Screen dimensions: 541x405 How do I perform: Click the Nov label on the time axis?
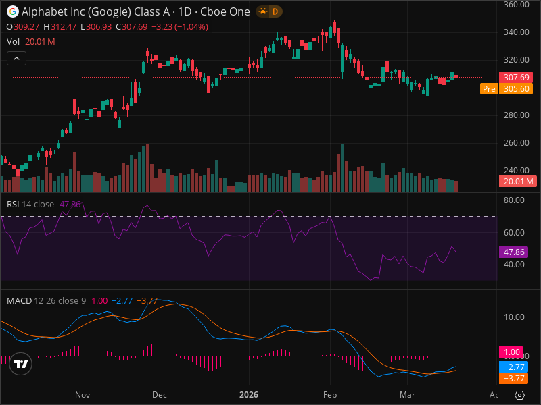coord(83,395)
